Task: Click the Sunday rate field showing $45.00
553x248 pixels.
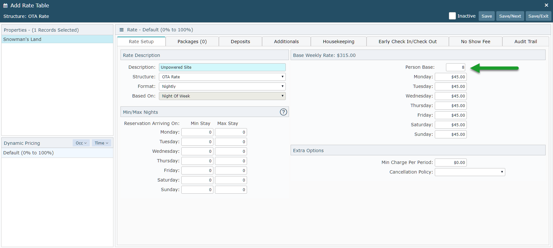Action: (x=451, y=134)
